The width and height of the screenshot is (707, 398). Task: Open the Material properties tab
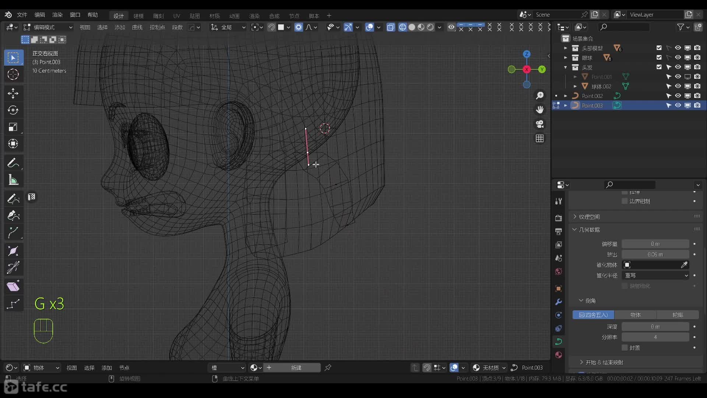559,355
